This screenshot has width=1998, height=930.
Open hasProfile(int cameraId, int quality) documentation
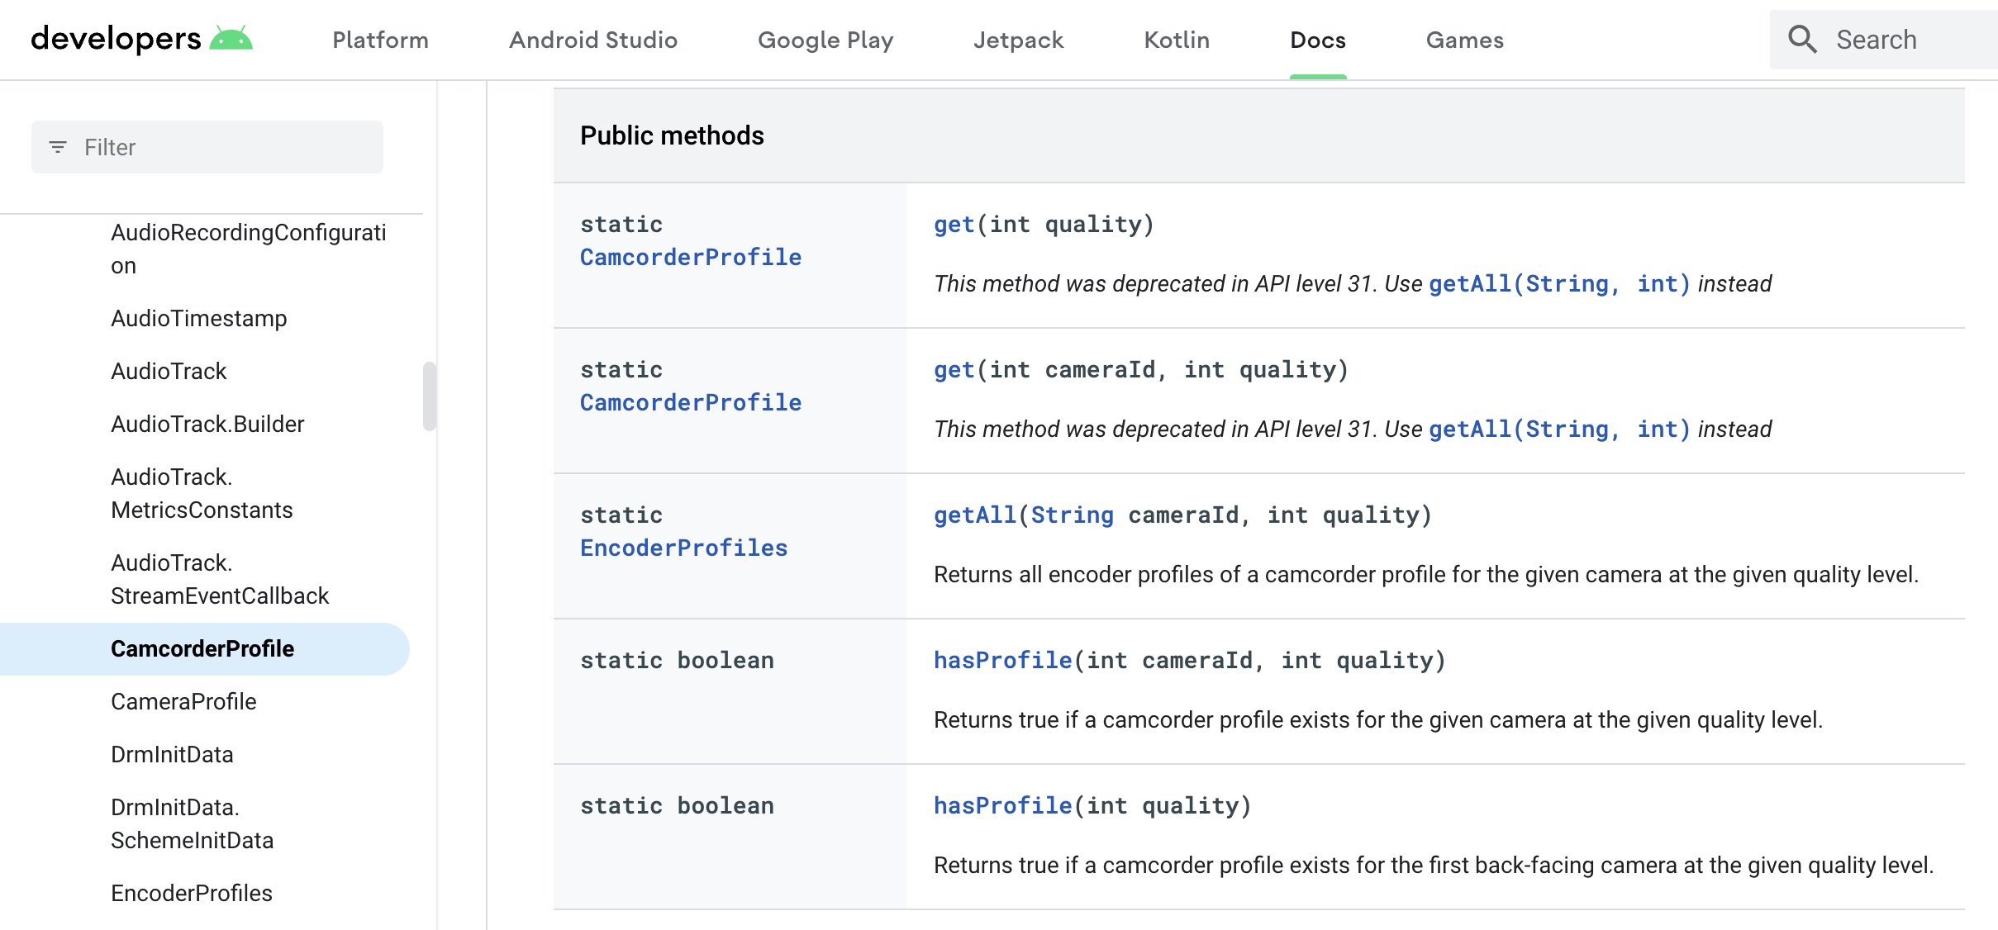click(1001, 660)
